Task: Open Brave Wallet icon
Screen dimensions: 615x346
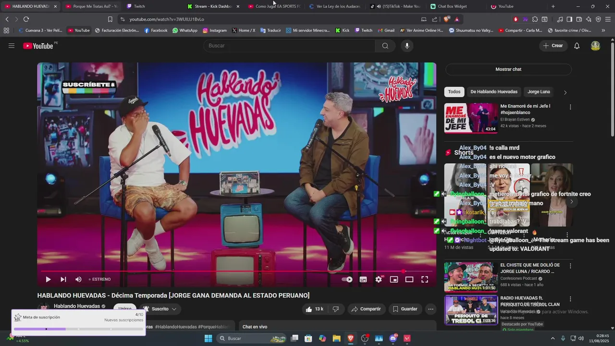Action: [579, 19]
